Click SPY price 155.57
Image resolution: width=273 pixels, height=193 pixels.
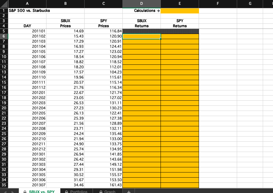(x=103, y=175)
